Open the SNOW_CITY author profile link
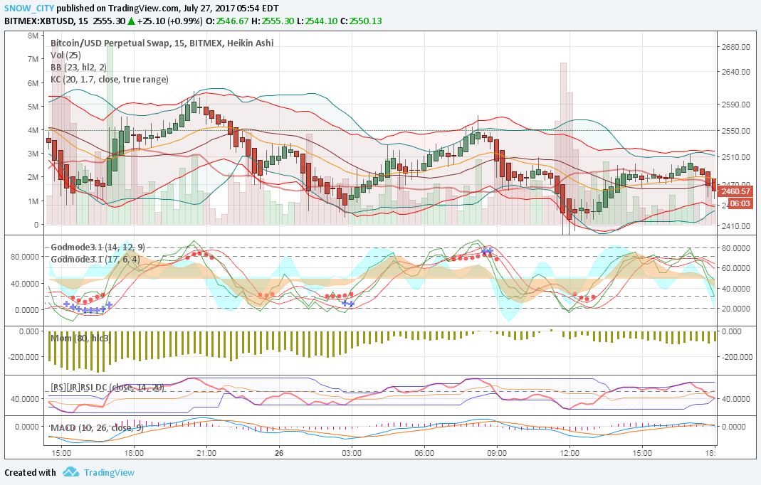The image size is (761, 485). [x=29, y=9]
